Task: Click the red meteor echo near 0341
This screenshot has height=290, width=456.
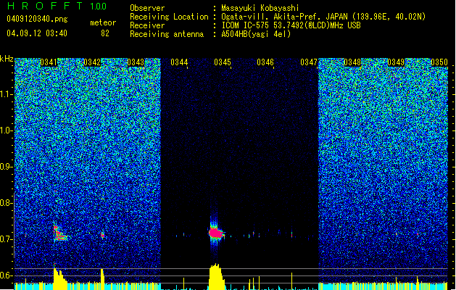Action: point(59,233)
